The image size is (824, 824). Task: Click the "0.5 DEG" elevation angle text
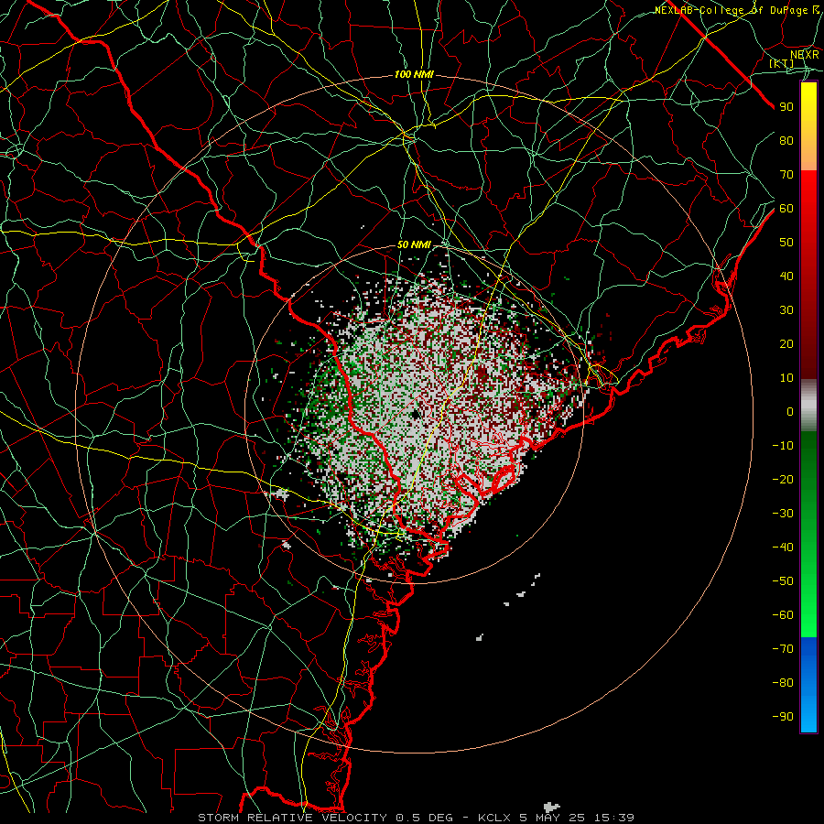[425, 818]
